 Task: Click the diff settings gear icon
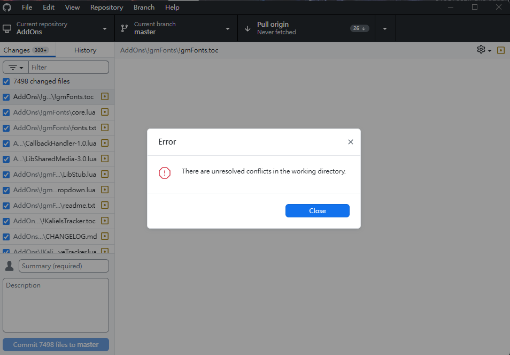(x=481, y=50)
